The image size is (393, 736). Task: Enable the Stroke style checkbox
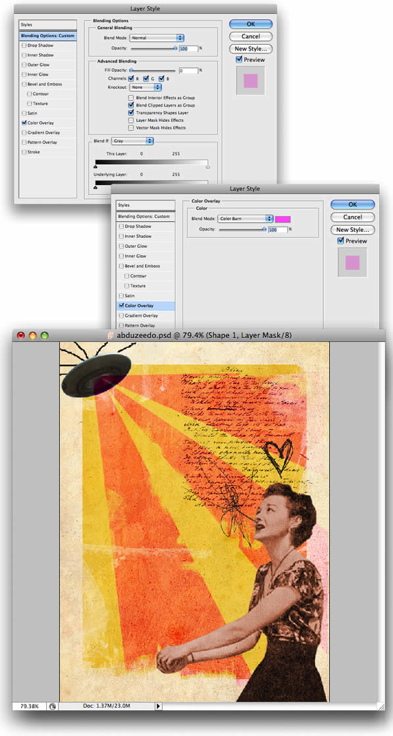tap(24, 152)
